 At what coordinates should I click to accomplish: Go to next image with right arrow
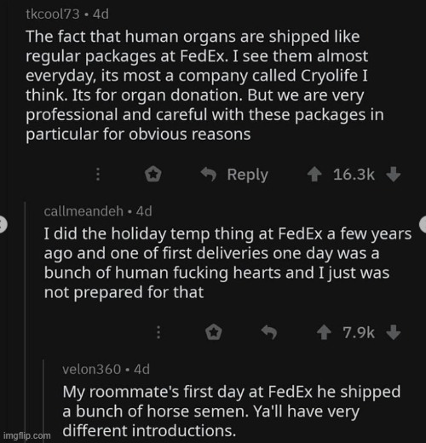423,224
